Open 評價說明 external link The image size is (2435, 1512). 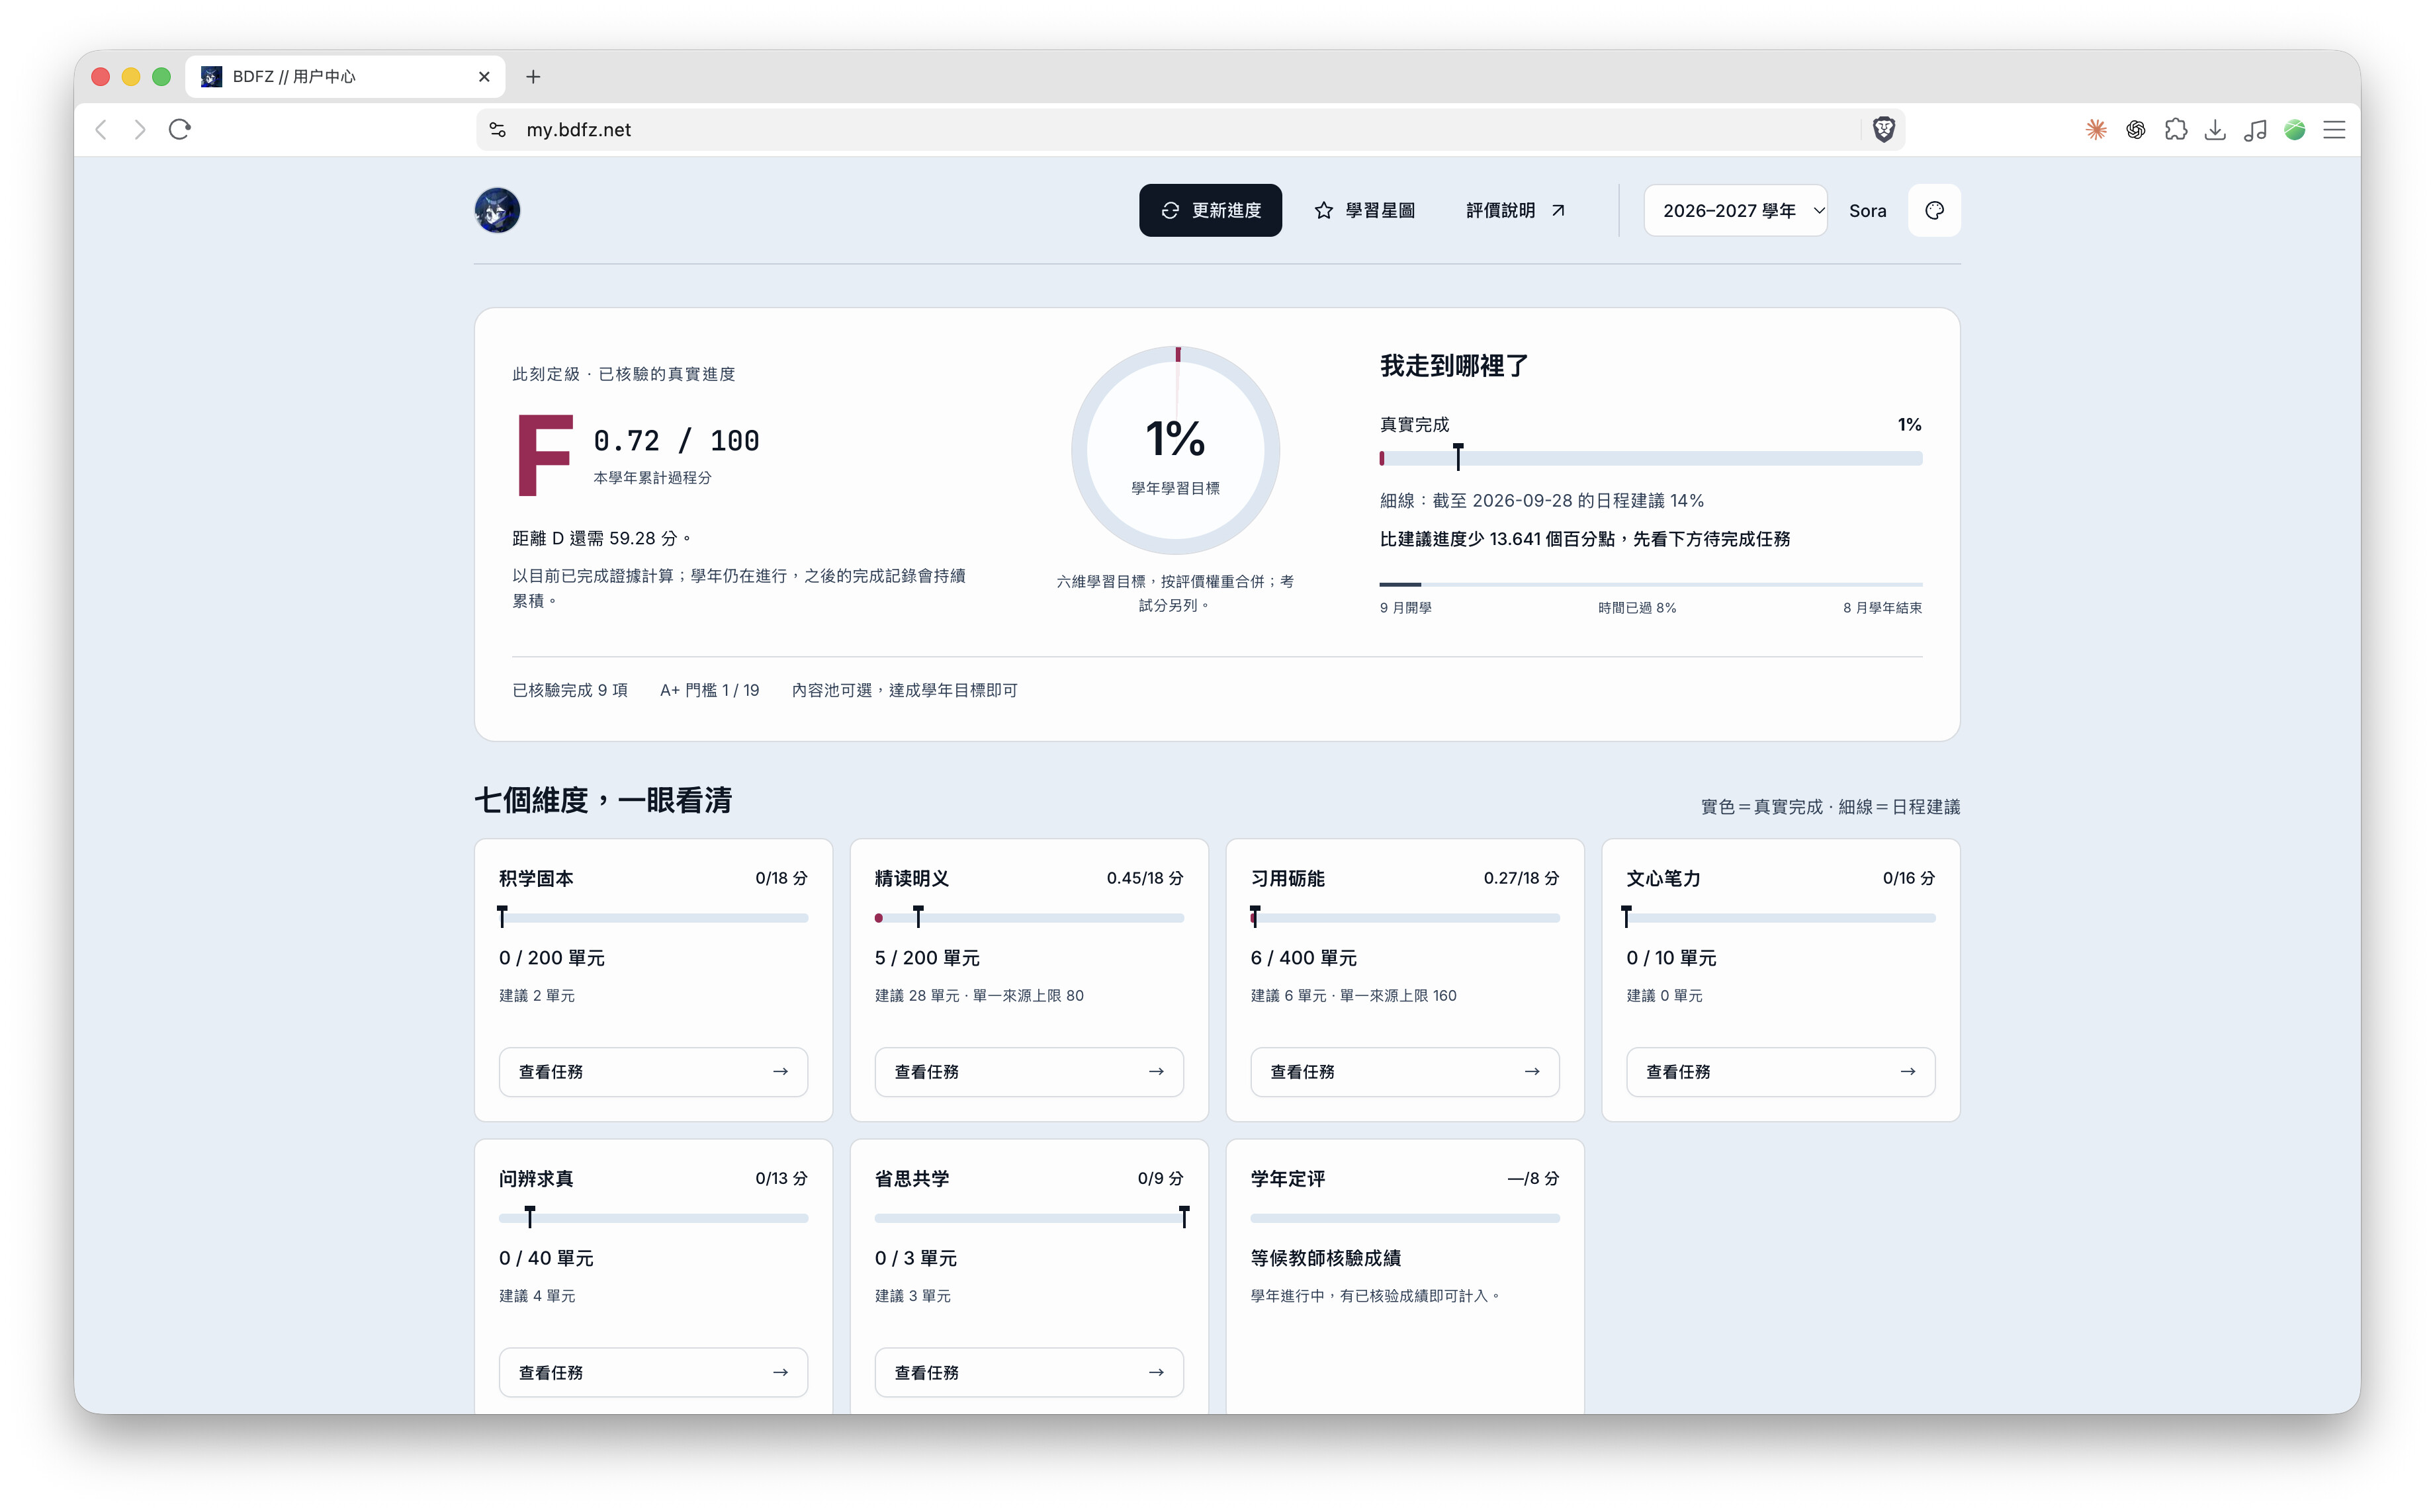tap(1516, 210)
